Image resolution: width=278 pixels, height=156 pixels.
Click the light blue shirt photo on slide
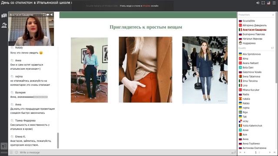coord(89,70)
